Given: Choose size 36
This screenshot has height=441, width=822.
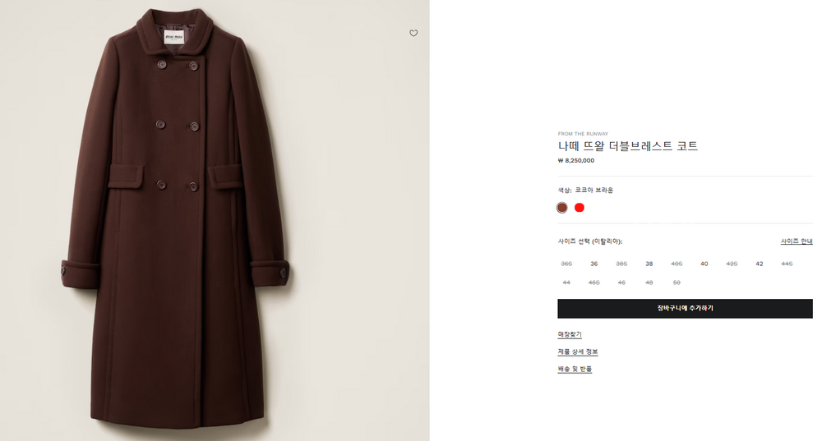Looking at the screenshot, I should [x=593, y=264].
